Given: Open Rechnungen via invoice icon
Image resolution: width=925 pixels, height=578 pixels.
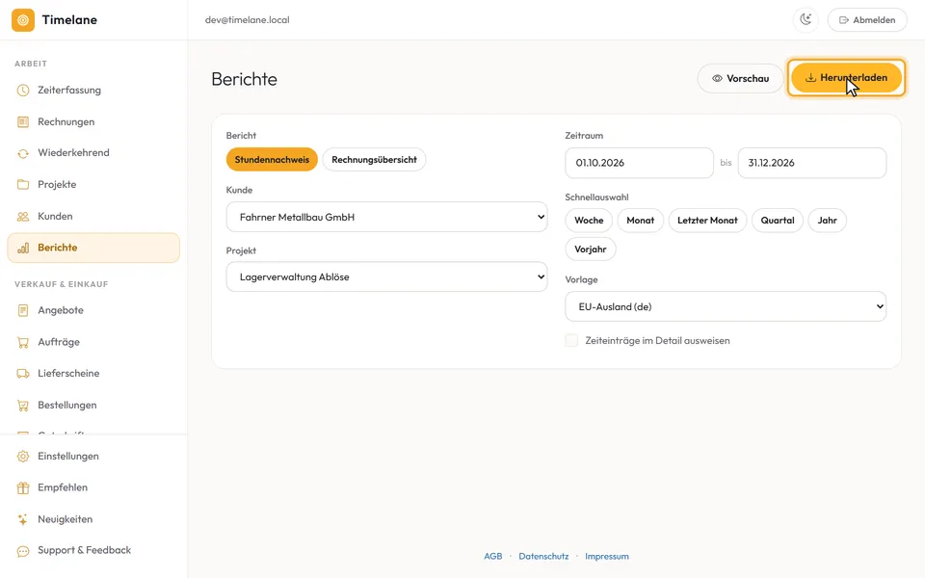Looking at the screenshot, I should point(23,122).
